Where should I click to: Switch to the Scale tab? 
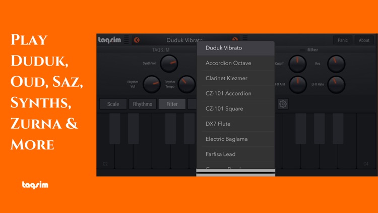[x=113, y=104]
